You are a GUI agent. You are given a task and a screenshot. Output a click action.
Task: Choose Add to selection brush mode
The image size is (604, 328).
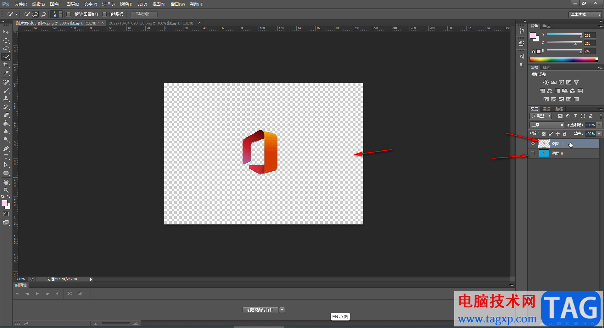pos(36,14)
